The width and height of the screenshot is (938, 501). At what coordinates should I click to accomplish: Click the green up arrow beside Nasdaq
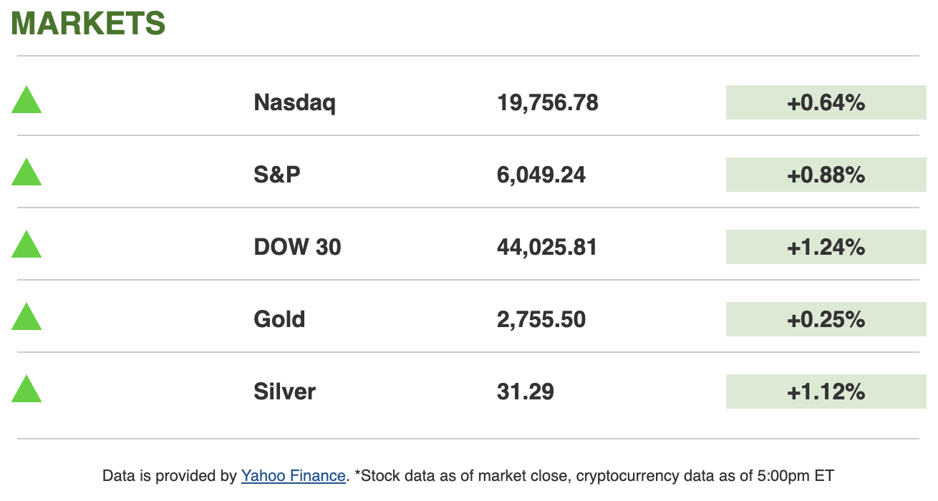[x=26, y=101]
